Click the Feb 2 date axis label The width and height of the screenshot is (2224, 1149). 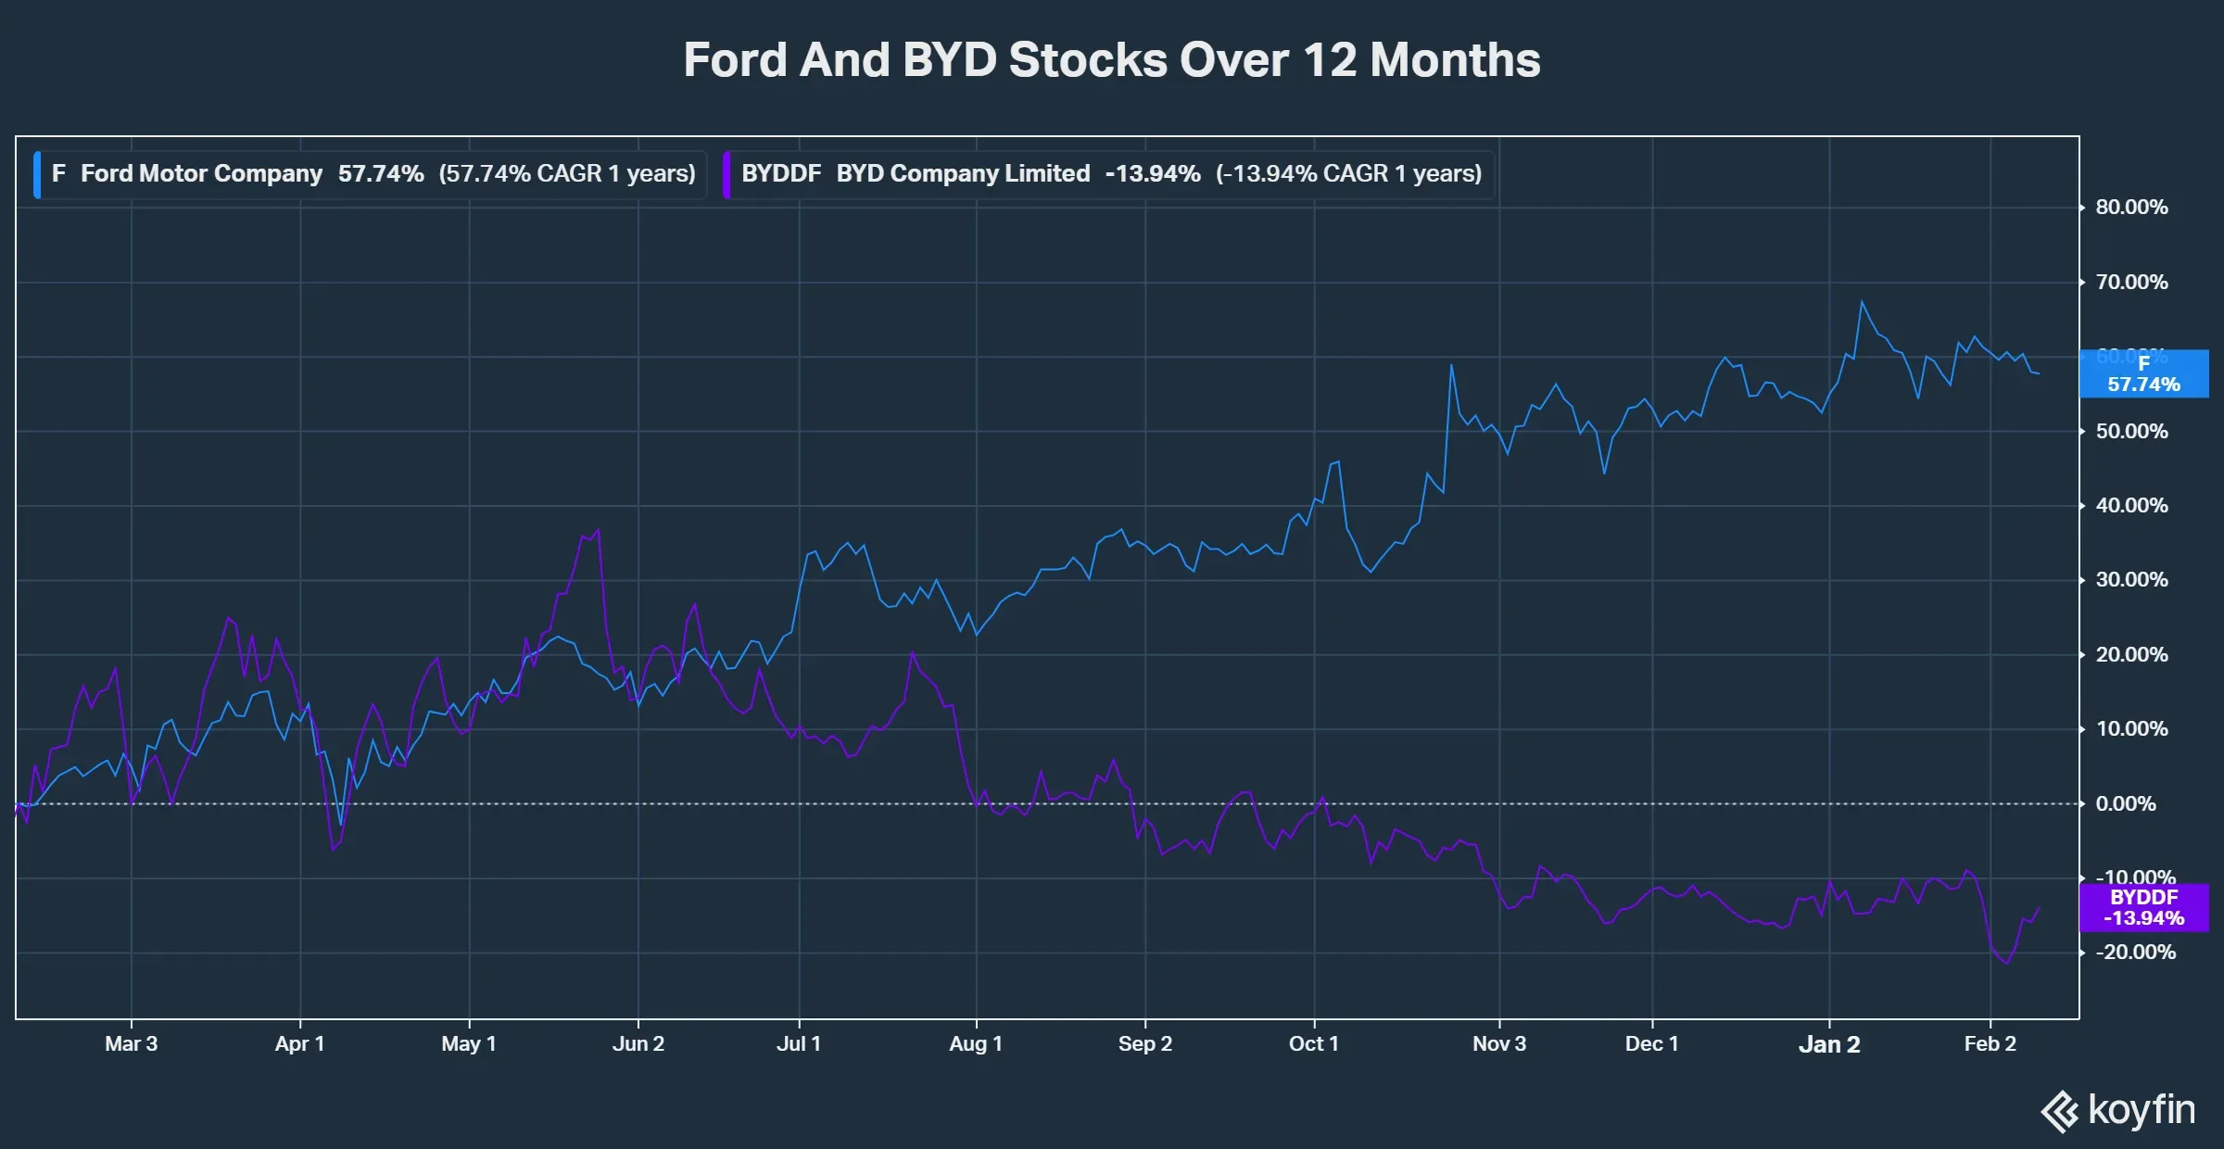tap(1990, 1043)
